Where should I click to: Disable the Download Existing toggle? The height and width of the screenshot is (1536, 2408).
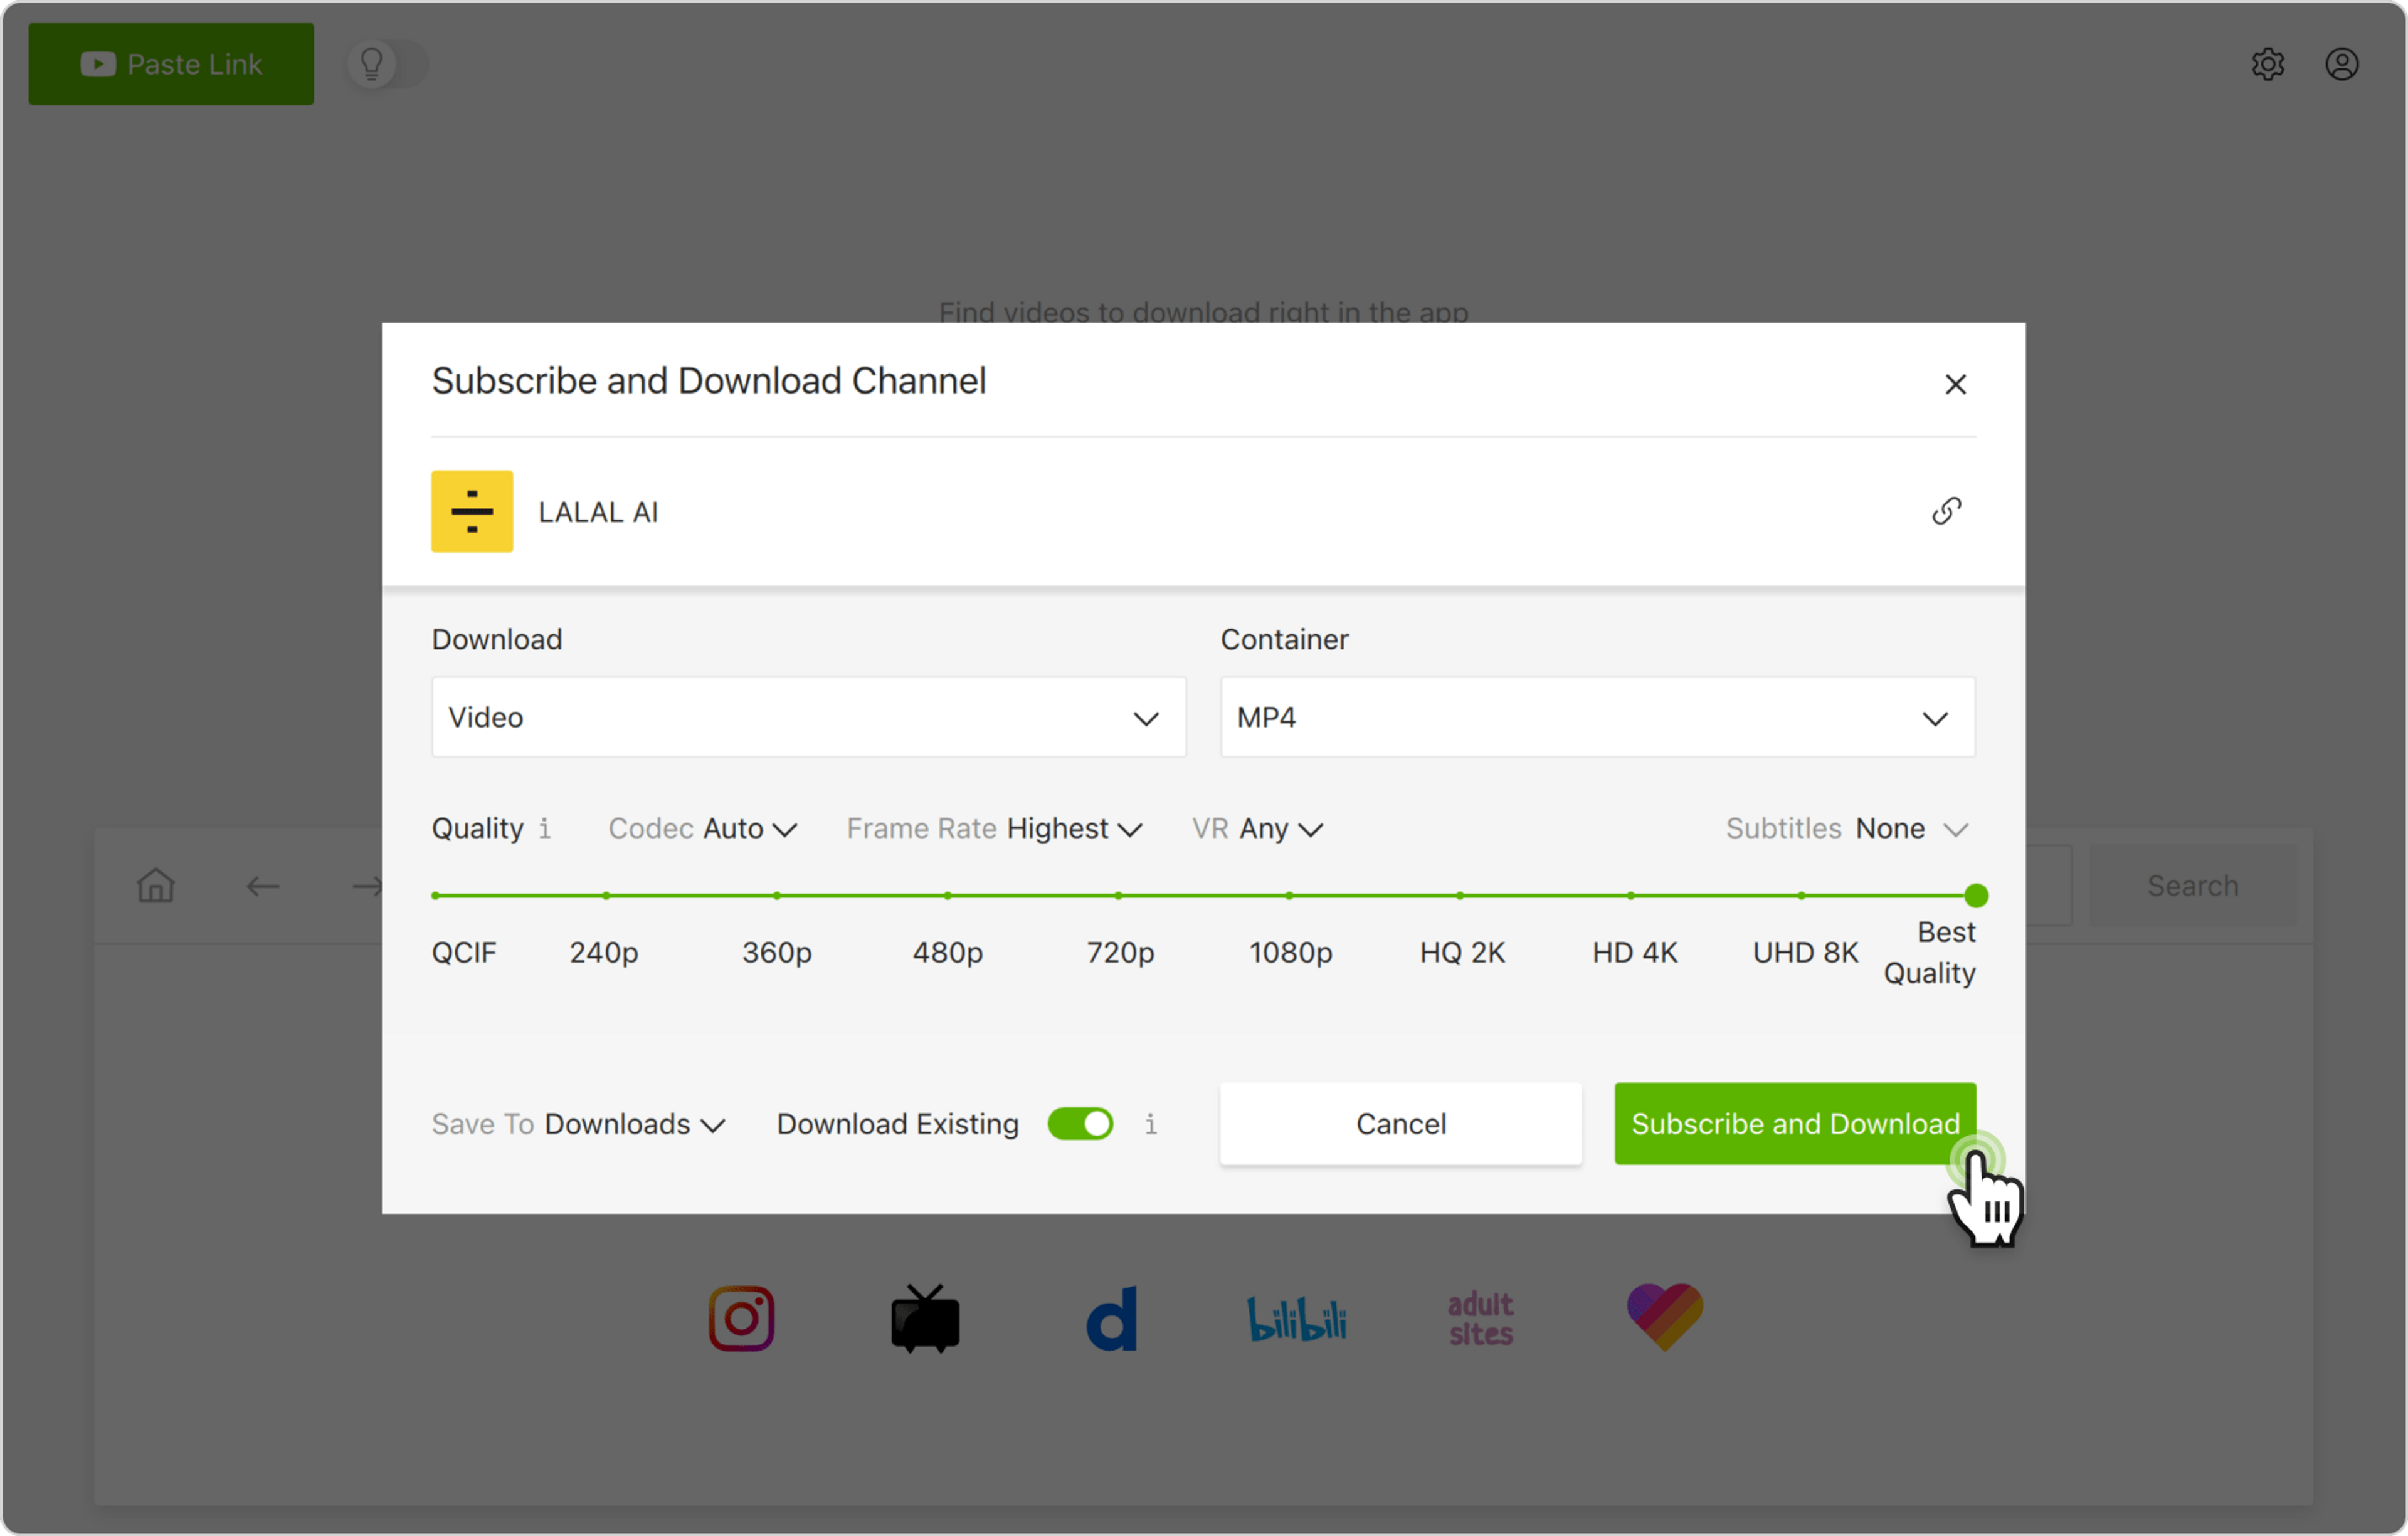1080,1123
